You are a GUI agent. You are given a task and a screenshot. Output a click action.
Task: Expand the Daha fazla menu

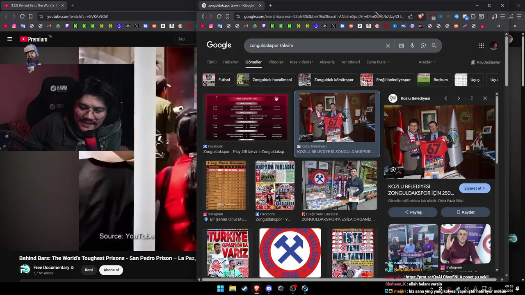(378, 62)
